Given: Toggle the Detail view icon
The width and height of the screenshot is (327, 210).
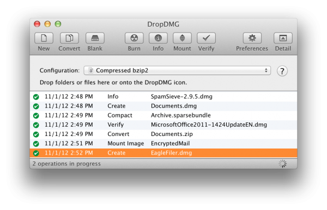Looking at the screenshot, I should [283, 38].
